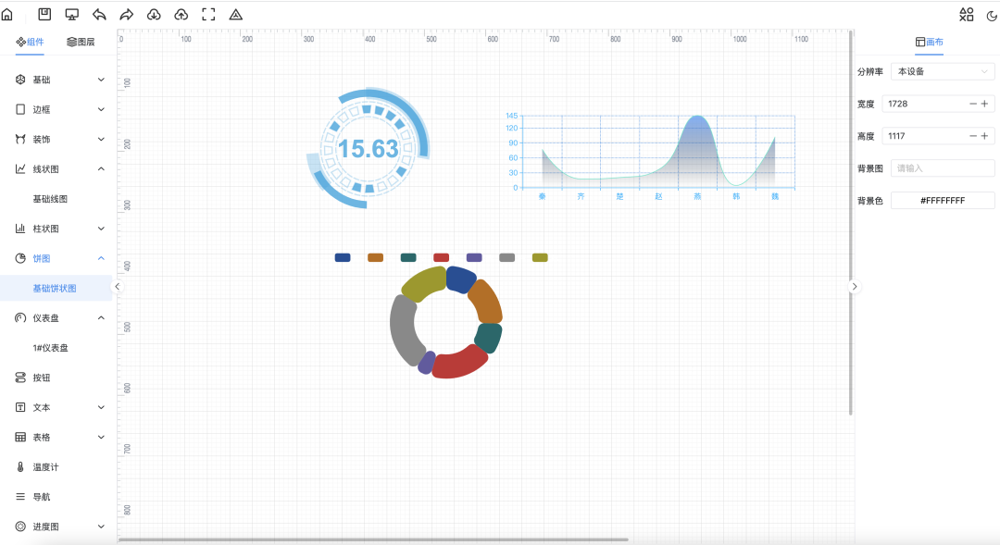Click the 柱状图 bar chart icon
Viewport: 1000px width, 545px height.
click(20, 229)
